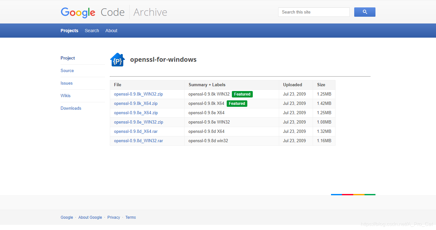
Task: Download openssl-0.9.8k_X64.zip
Action: (136, 104)
